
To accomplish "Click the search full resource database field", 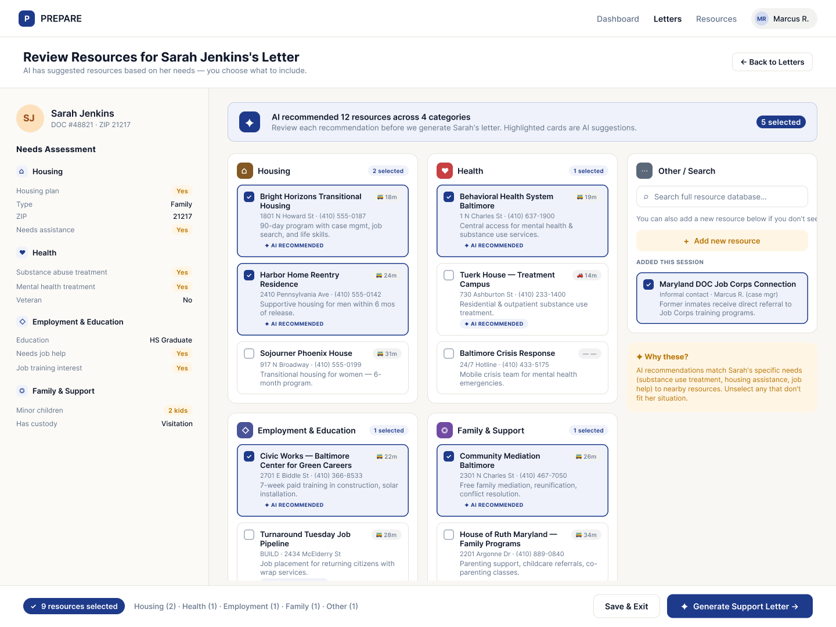I will pyautogui.click(x=722, y=197).
